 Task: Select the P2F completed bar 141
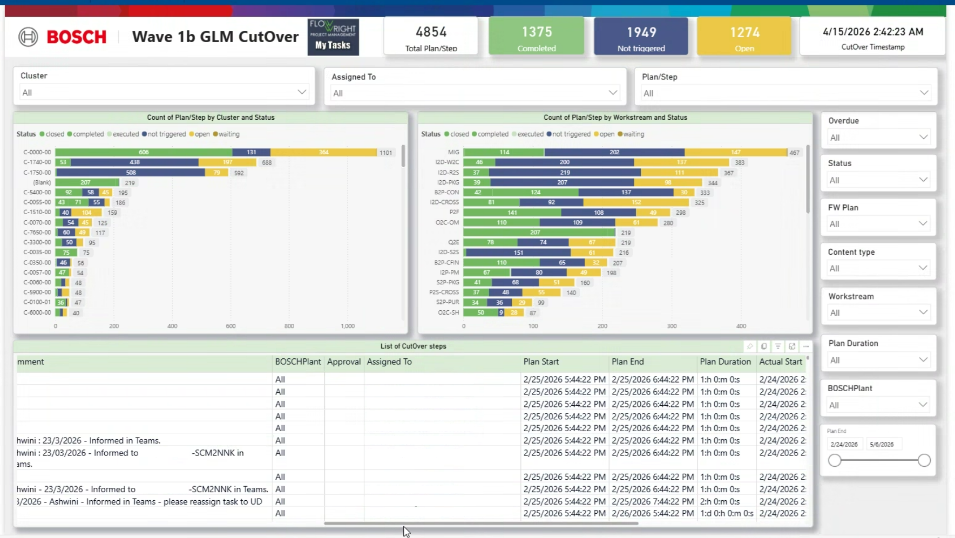pos(512,213)
